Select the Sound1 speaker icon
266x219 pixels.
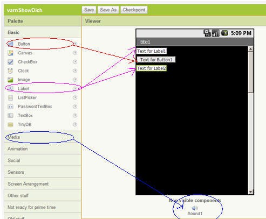[x=195, y=208]
